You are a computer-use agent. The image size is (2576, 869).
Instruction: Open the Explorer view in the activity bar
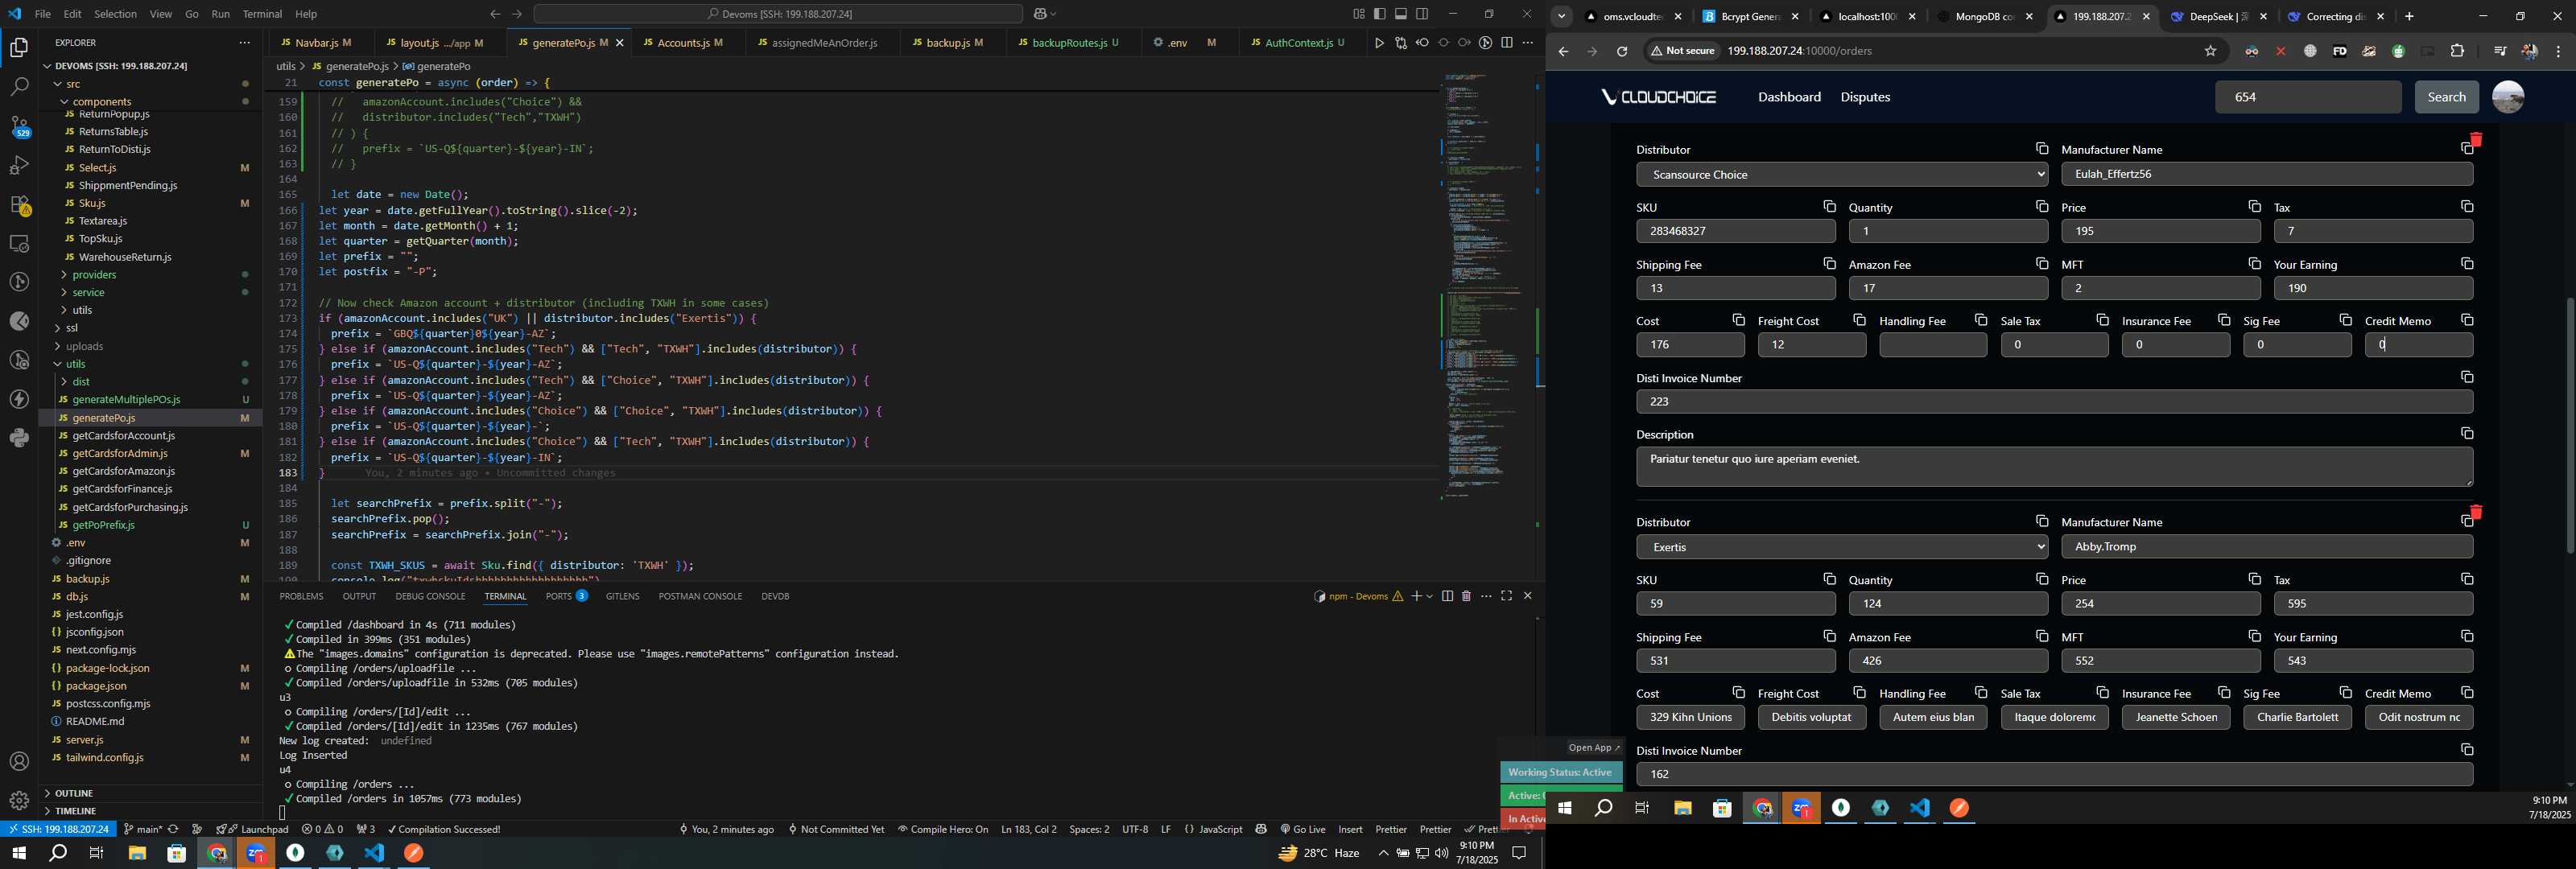tap(19, 48)
